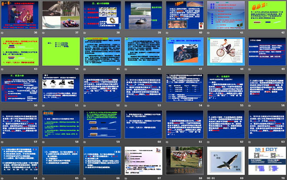
Task: Click the animation star icon under slide 43
Action: click(2, 69)
